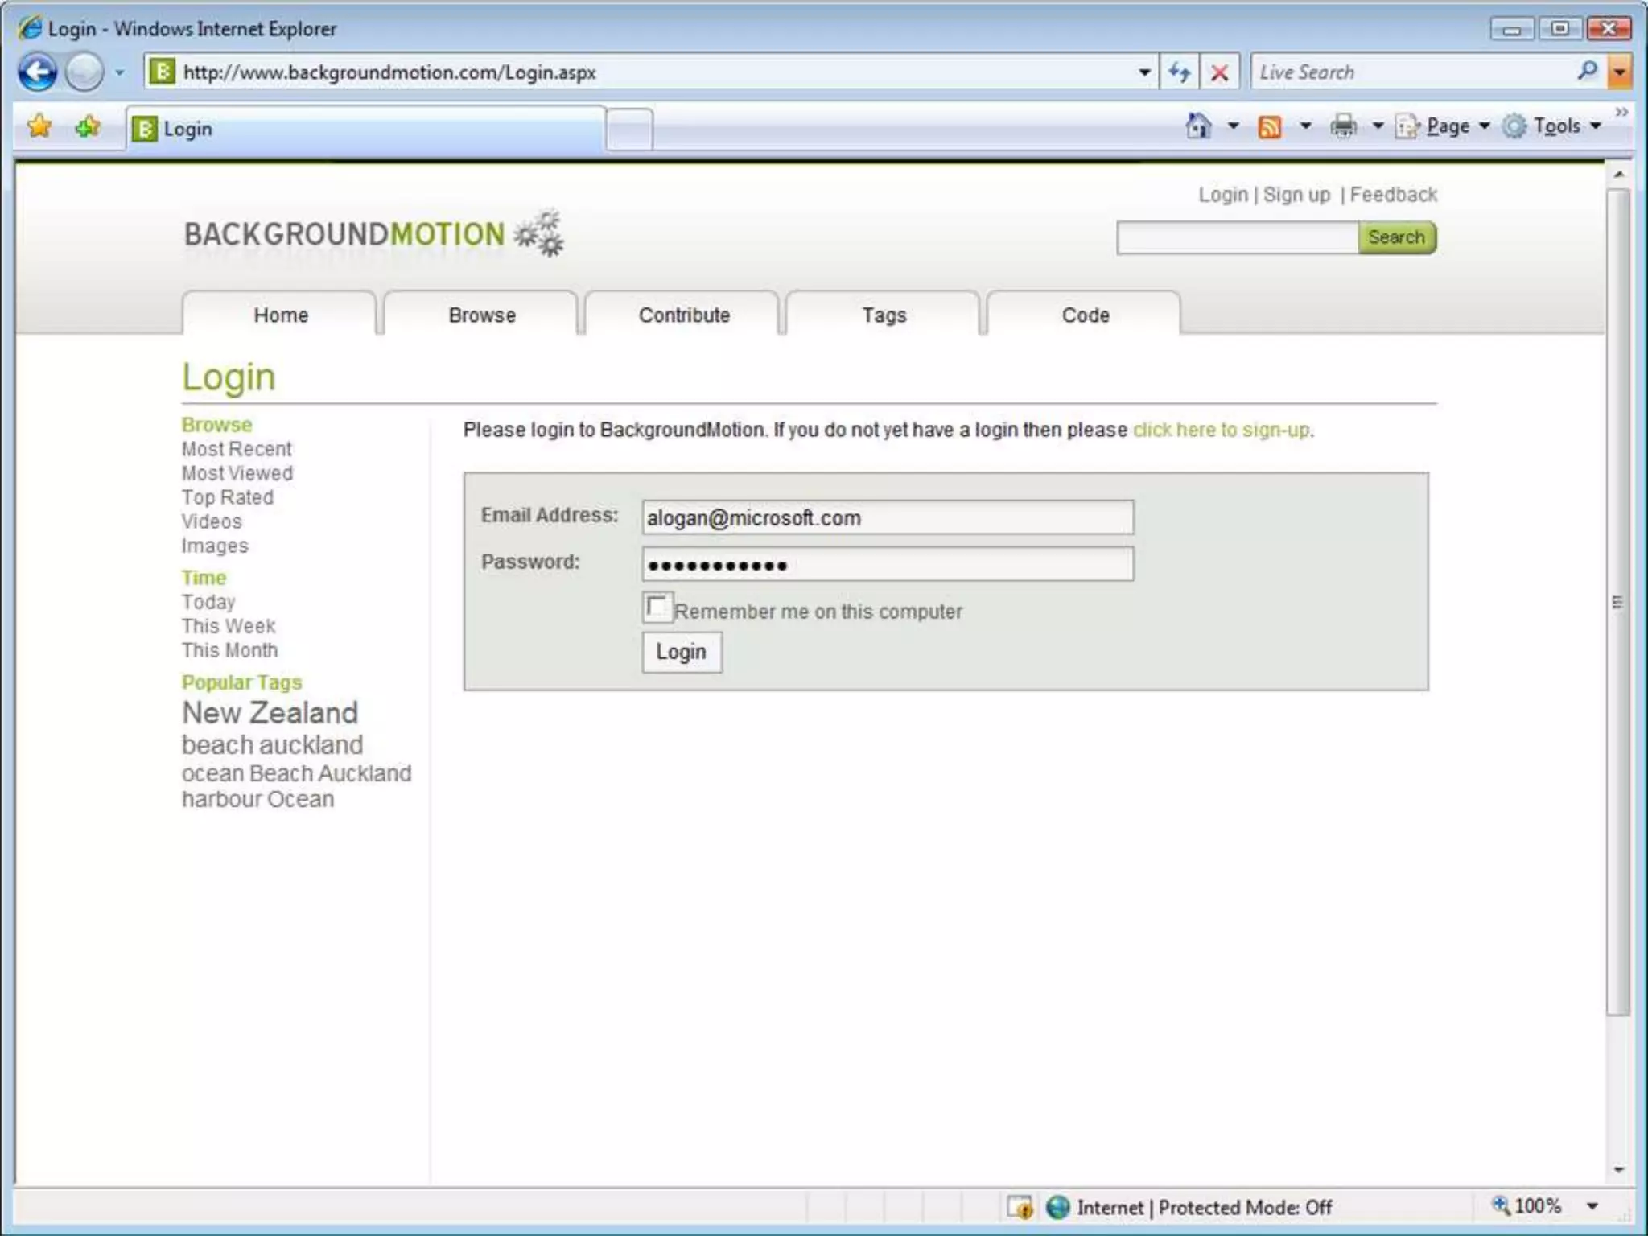Click the site search text field
The image size is (1648, 1236).
1238,237
